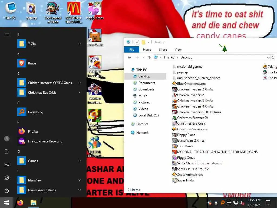This screenshot has height=208, width=277.
Task: Open the File tab in Explorer
Action: coord(132,50)
